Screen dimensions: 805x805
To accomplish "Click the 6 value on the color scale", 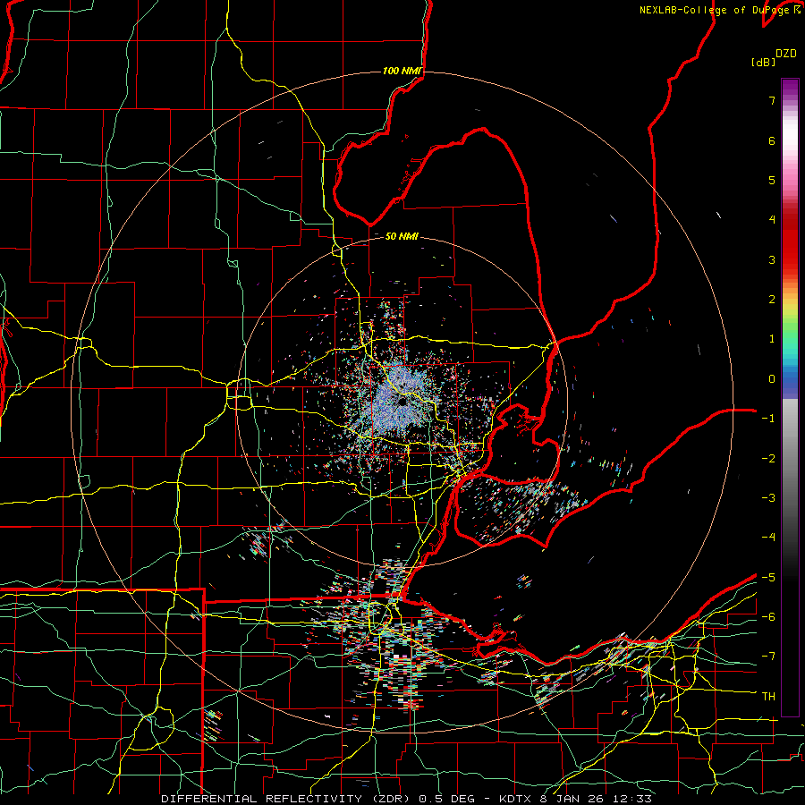I will (x=772, y=140).
